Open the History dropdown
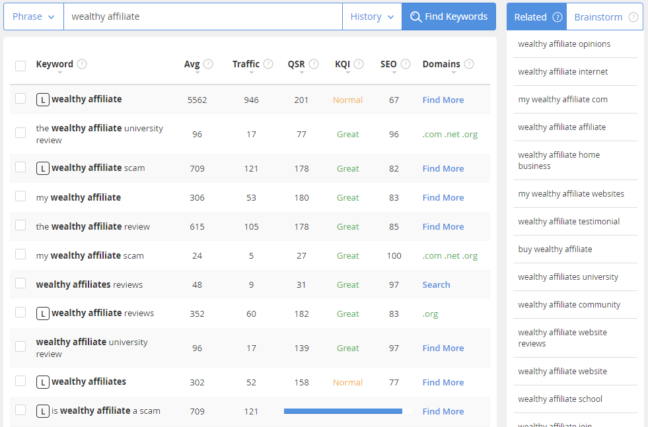 click(x=372, y=16)
